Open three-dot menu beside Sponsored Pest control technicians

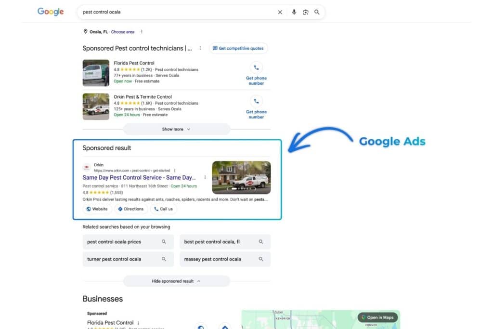click(200, 48)
